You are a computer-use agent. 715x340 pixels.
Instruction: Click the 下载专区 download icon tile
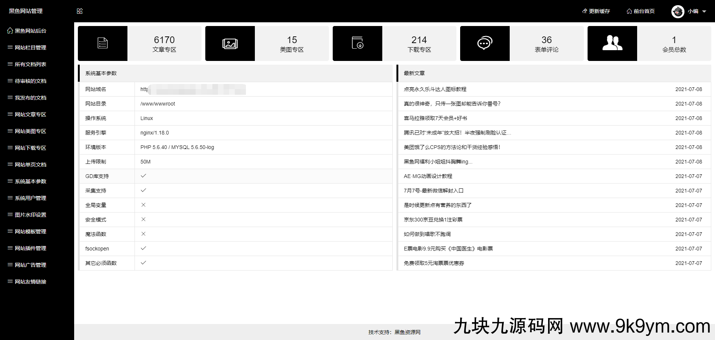[x=357, y=43]
